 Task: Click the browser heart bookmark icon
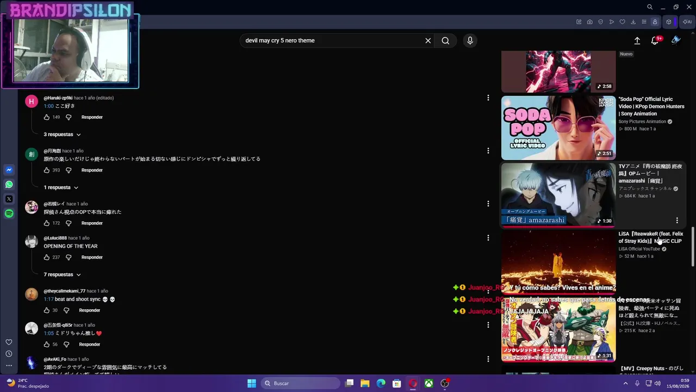[x=623, y=22]
